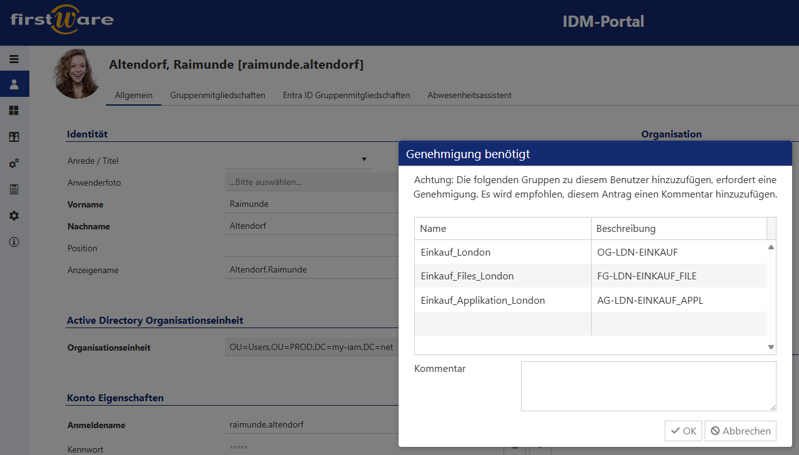Confirm the approval with OK button
Image resolution: width=799 pixels, height=455 pixels.
(x=683, y=431)
